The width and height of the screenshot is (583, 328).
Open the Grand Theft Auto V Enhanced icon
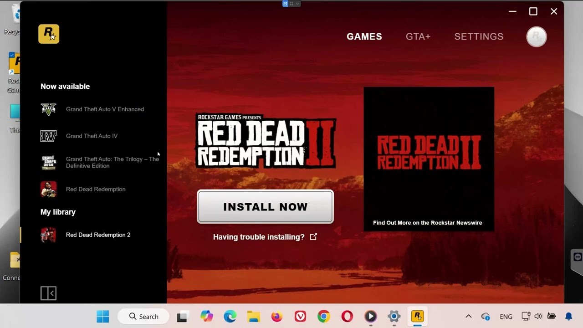(48, 109)
